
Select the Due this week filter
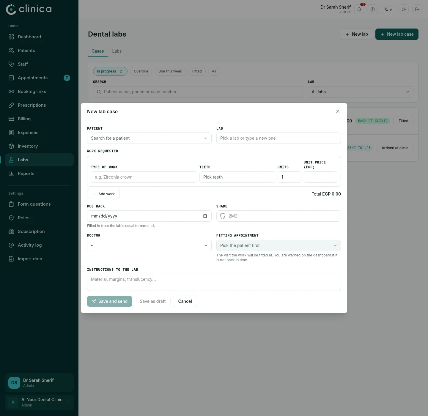170,71
